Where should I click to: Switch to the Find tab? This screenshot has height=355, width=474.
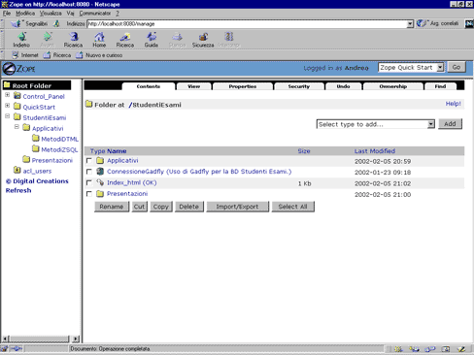[x=440, y=86]
